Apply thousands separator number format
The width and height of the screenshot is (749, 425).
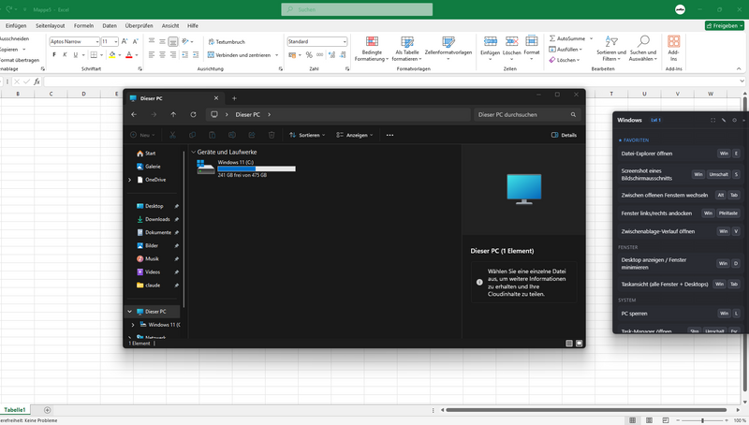[x=319, y=55]
